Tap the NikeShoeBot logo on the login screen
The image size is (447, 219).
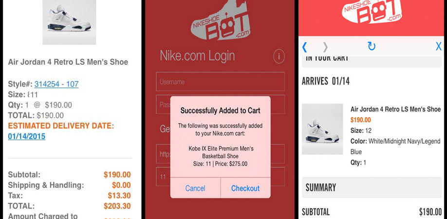221,20
